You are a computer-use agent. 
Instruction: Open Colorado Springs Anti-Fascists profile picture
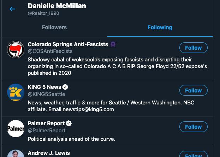[x=16, y=49]
